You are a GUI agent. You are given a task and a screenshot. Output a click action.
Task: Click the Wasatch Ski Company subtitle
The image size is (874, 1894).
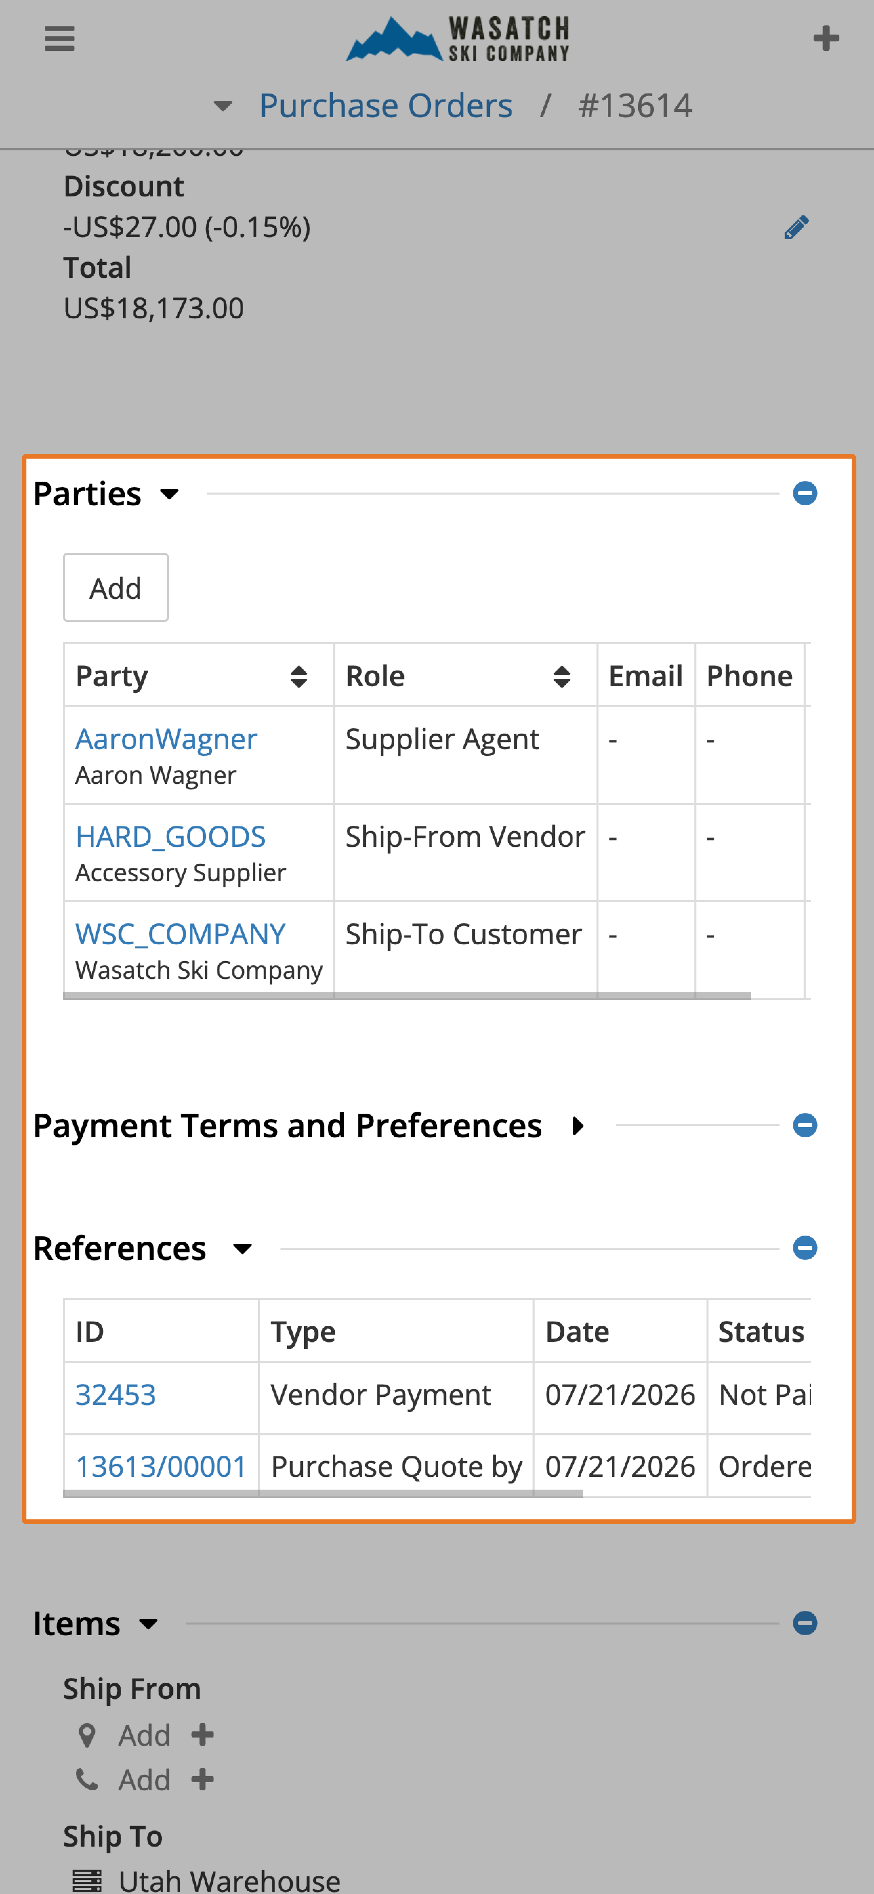point(199,970)
